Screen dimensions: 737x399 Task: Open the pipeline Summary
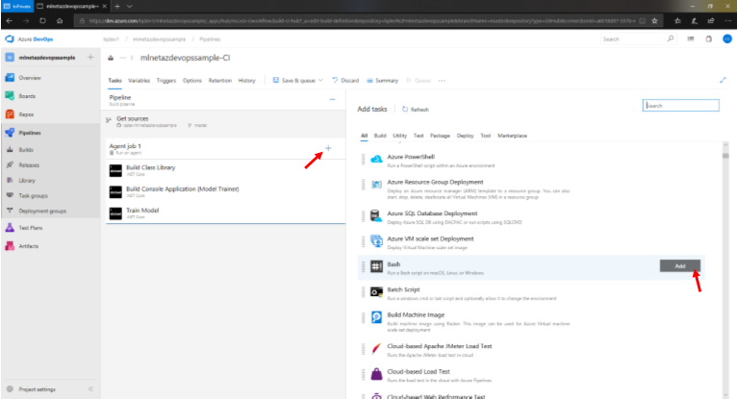tap(382, 81)
